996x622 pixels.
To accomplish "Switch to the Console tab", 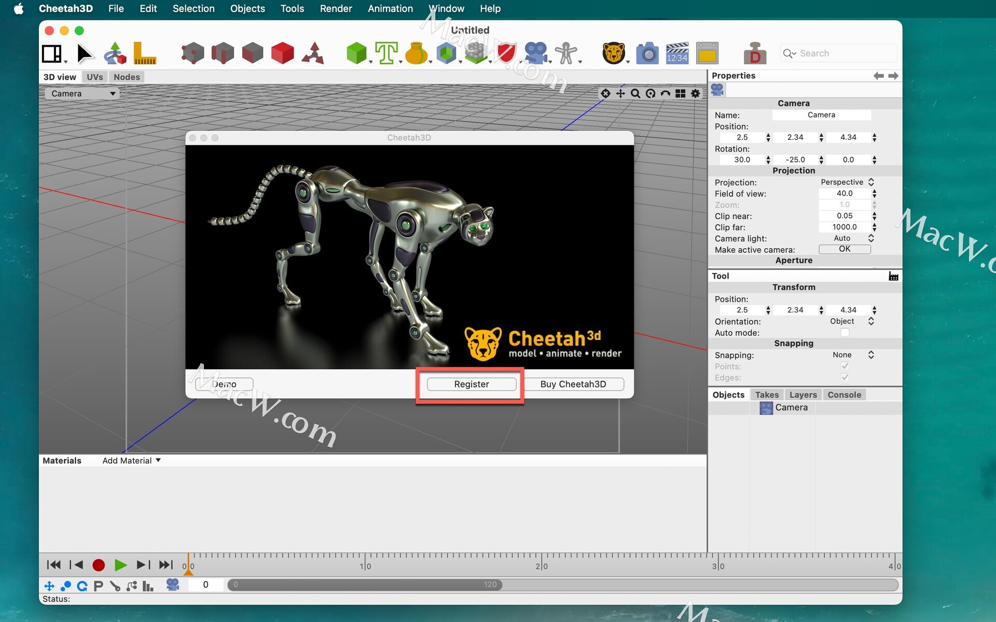I will pyautogui.click(x=844, y=395).
